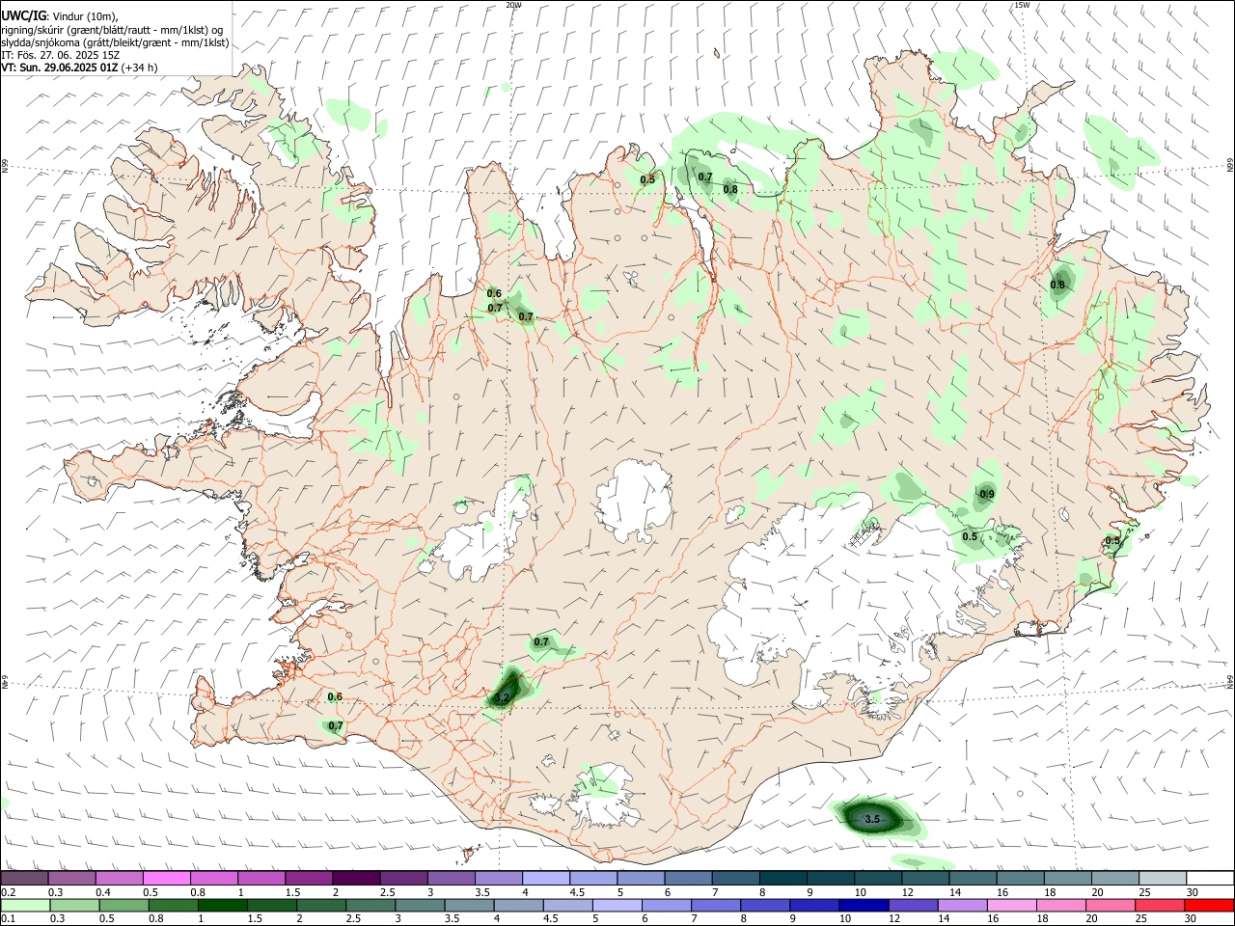This screenshot has height=926, width=1235.
Task: Select the rain-scale swatch starting at 20
Action: [1111, 906]
